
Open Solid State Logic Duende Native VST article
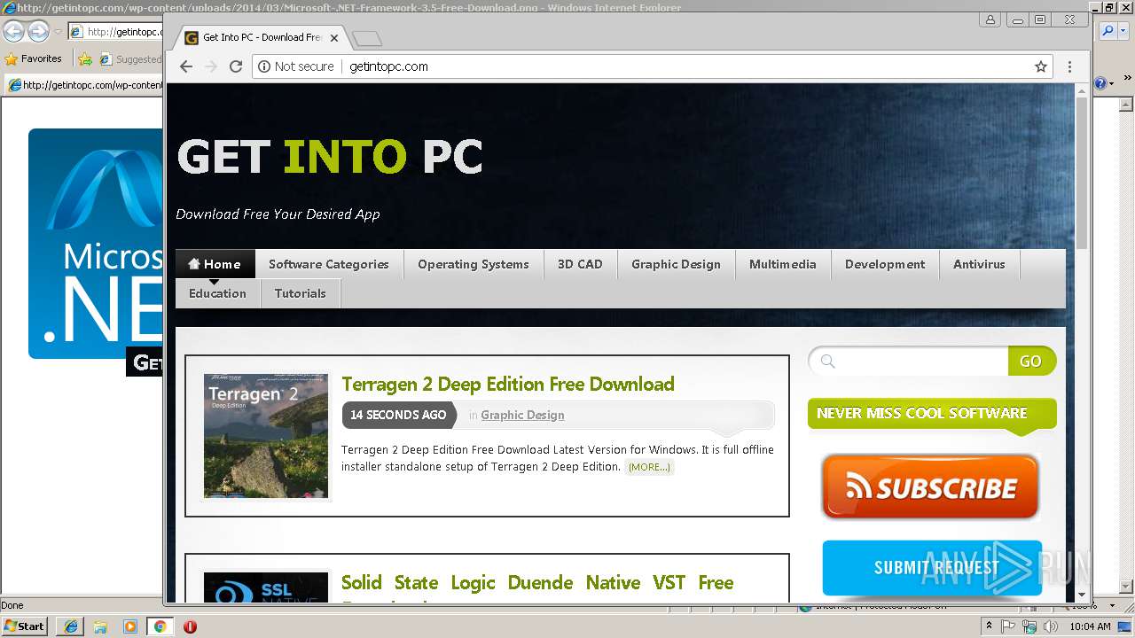coord(537,583)
